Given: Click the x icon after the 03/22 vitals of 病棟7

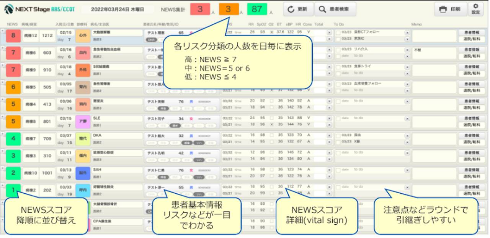Looking at the screenshot, I should (329, 135).
